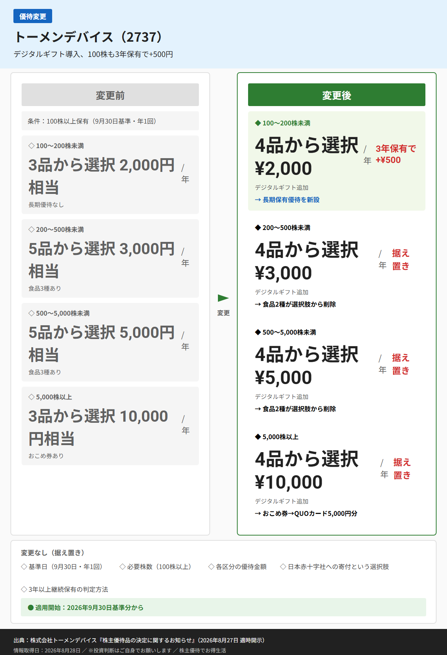Click the 変更 label under the arrow
This screenshot has width=447, height=655.
[x=223, y=313]
